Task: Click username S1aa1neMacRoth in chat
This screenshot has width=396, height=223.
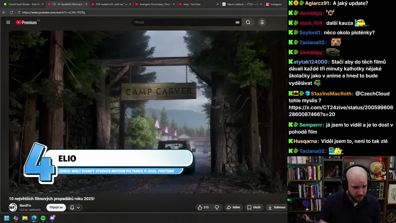Action: click(331, 94)
